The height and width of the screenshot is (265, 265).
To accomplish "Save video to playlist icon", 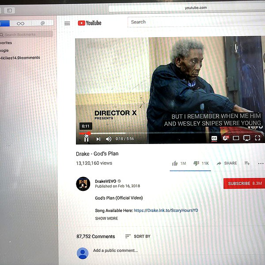I will [247, 163].
